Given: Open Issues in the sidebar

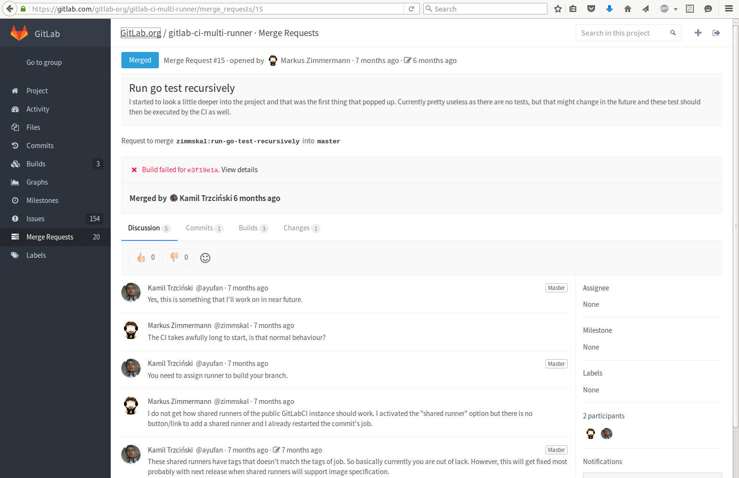Looking at the screenshot, I should coord(35,219).
